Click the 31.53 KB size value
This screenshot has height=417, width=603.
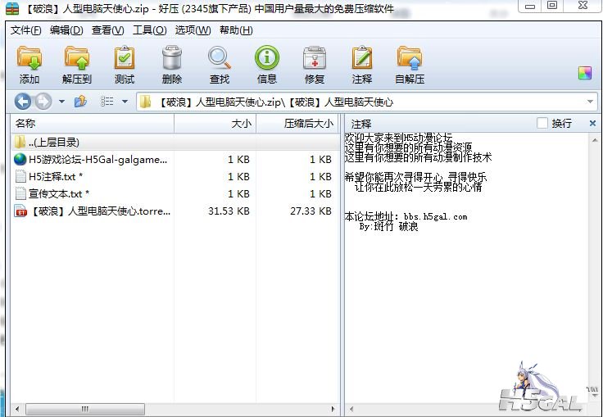pyautogui.click(x=229, y=211)
